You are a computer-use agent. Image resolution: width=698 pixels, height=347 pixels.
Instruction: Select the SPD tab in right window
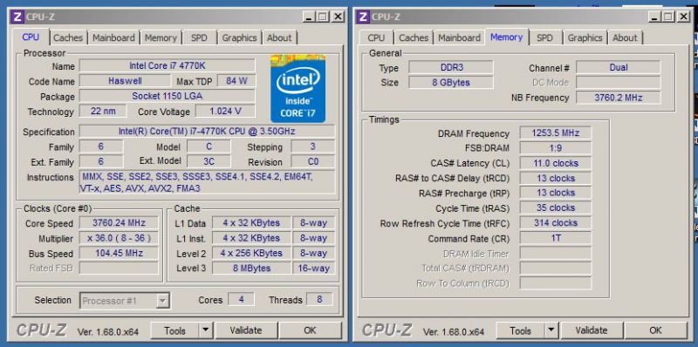click(544, 37)
